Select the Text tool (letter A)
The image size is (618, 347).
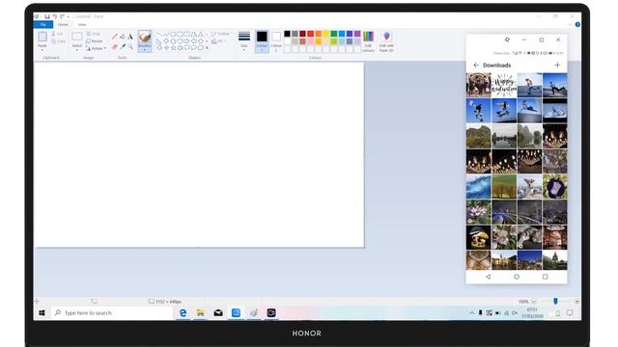tap(130, 37)
